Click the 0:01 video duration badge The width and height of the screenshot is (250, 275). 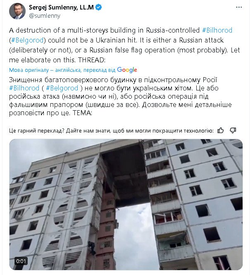click(x=21, y=261)
